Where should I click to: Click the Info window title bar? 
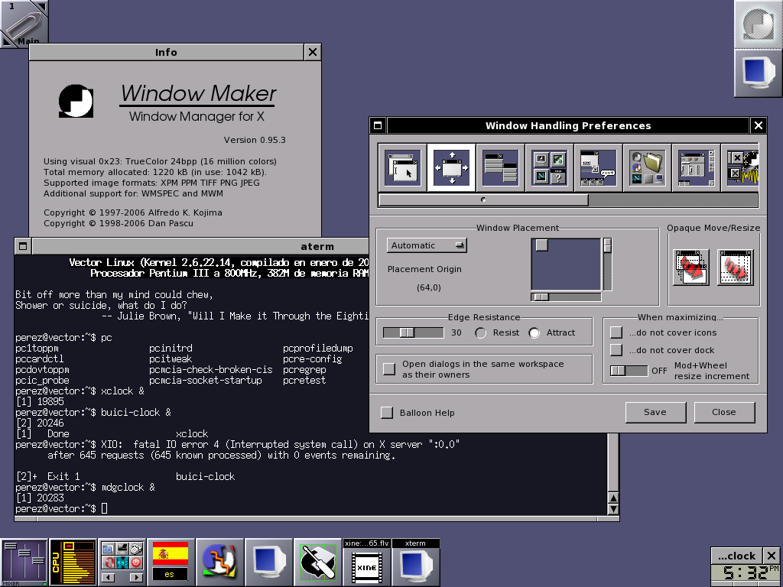[166, 52]
